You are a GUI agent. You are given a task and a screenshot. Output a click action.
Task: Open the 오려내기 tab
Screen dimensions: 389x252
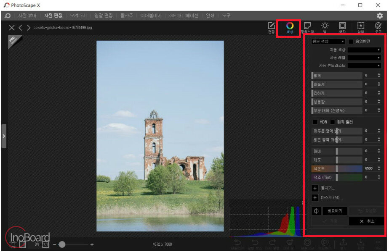coord(78,16)
